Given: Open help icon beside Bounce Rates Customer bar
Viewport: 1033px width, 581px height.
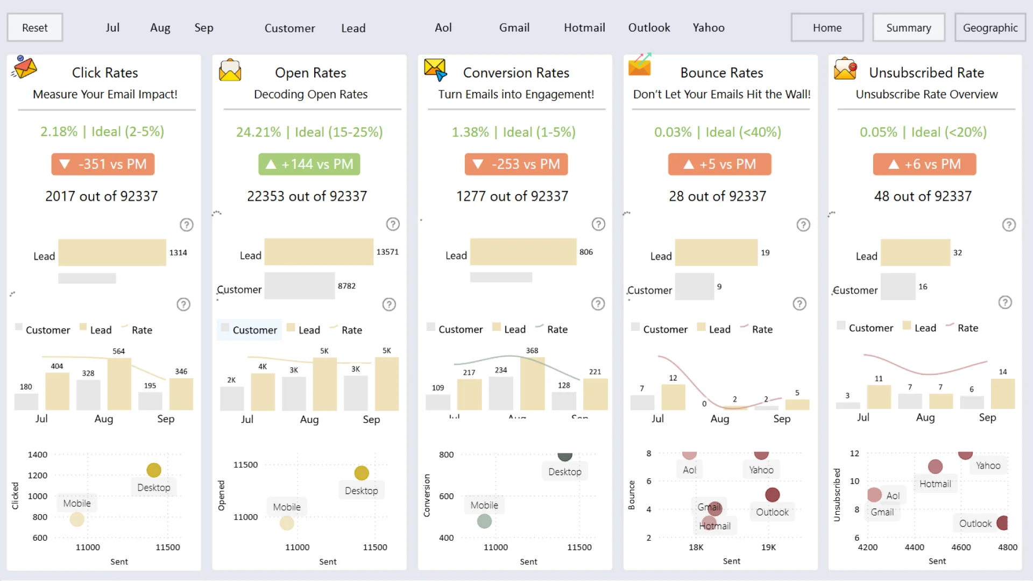Looking at the screenshot, I should (799, 304).
